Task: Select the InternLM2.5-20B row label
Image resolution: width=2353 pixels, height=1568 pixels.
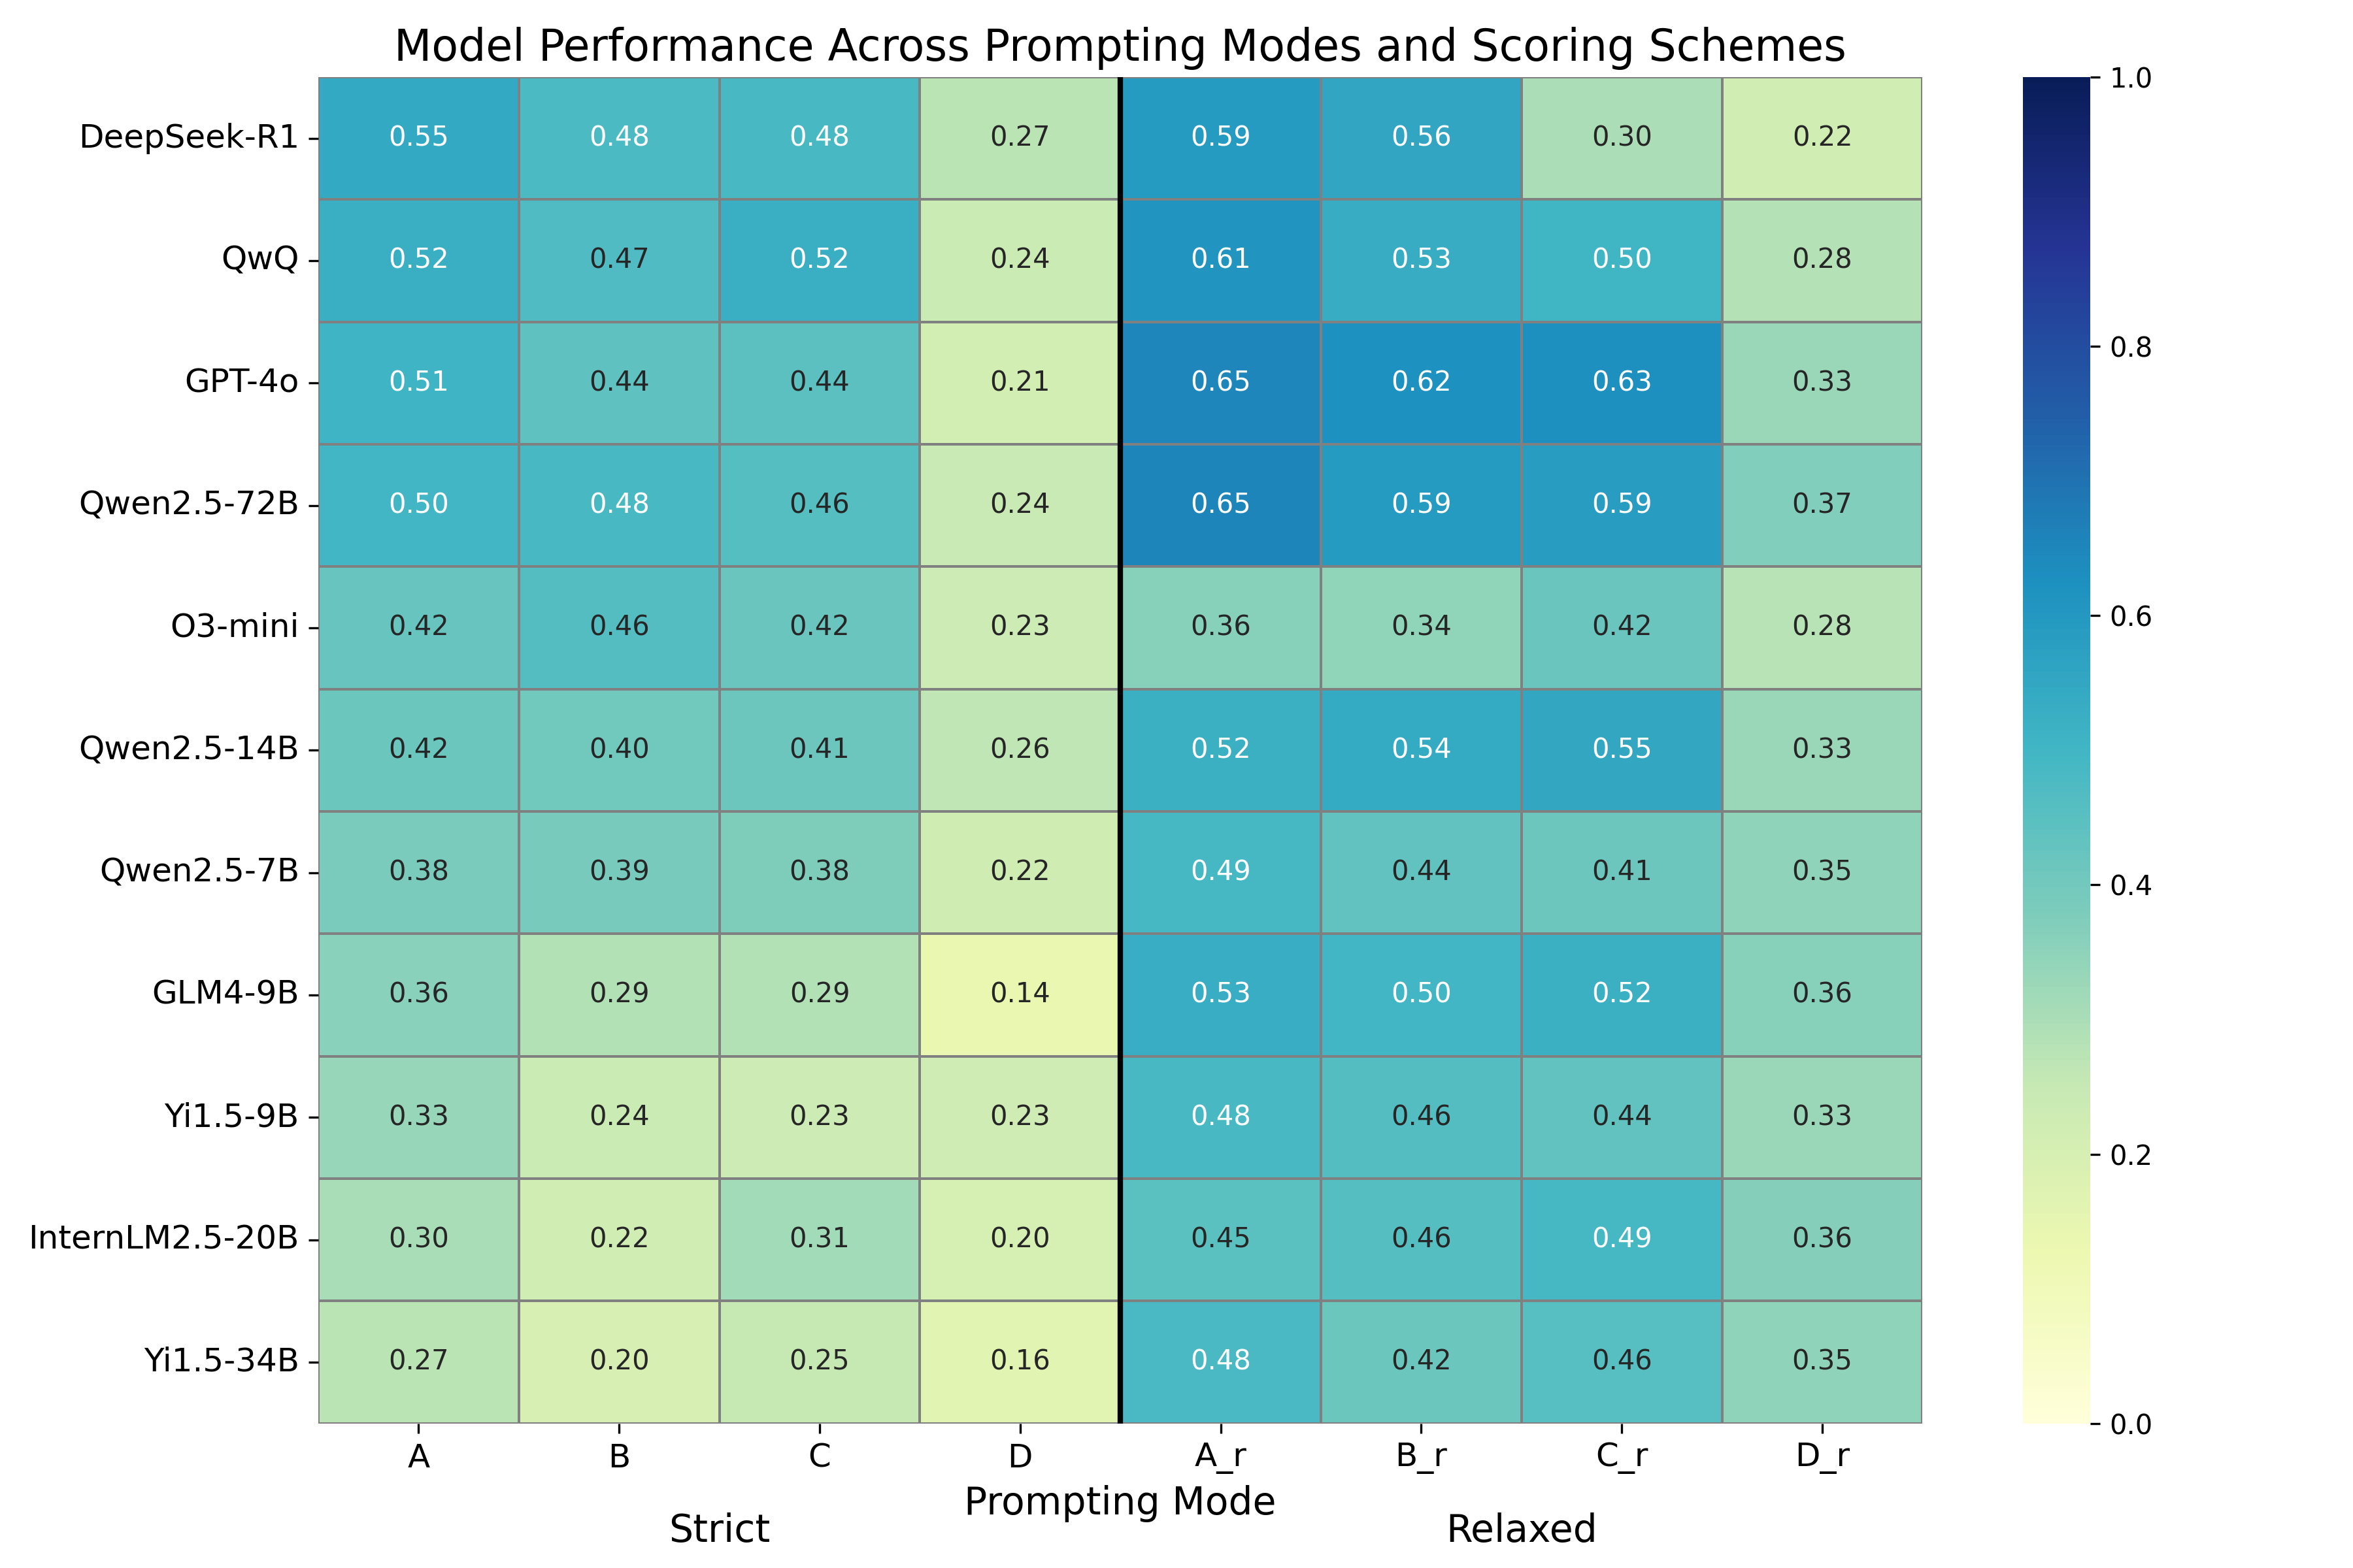Action: 164,1239
